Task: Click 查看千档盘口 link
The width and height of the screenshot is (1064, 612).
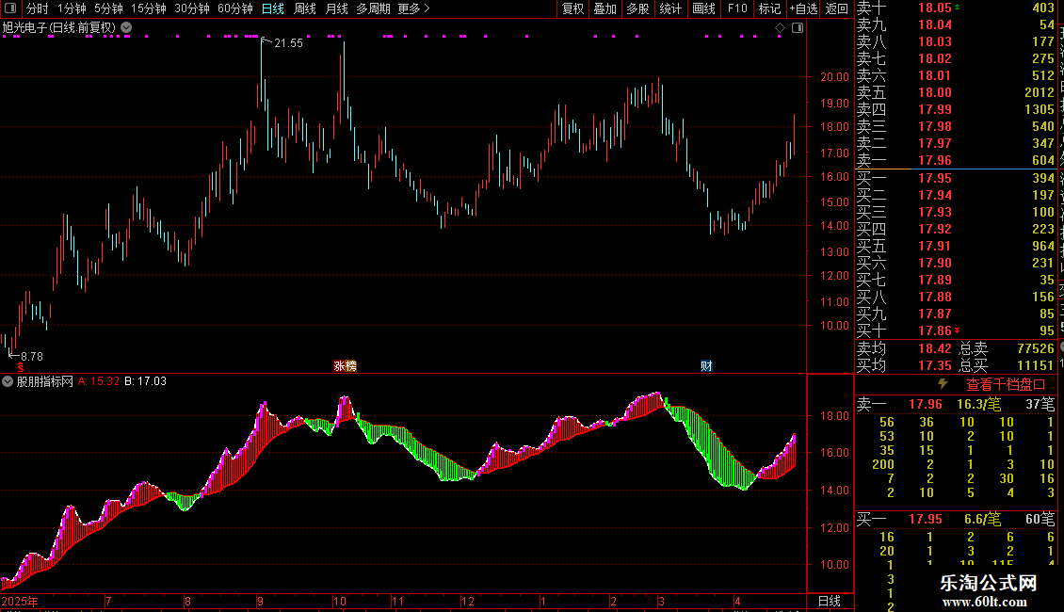Action: (x=1006, y=385)
